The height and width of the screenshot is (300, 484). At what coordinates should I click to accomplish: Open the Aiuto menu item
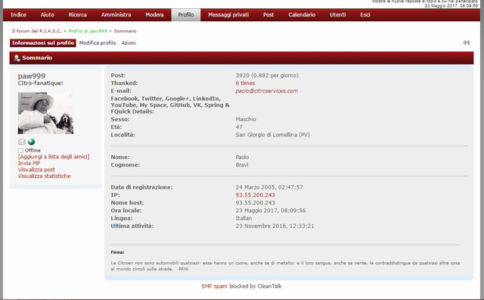pyautogui.click(x=47, y=15)
